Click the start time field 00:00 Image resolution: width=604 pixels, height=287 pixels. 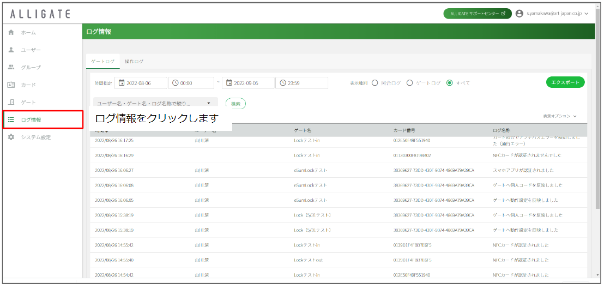(x=191, y=83)
